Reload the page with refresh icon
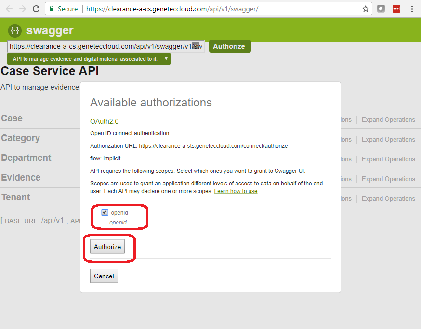This screenshot has width=421, height=329. point(36,9)
